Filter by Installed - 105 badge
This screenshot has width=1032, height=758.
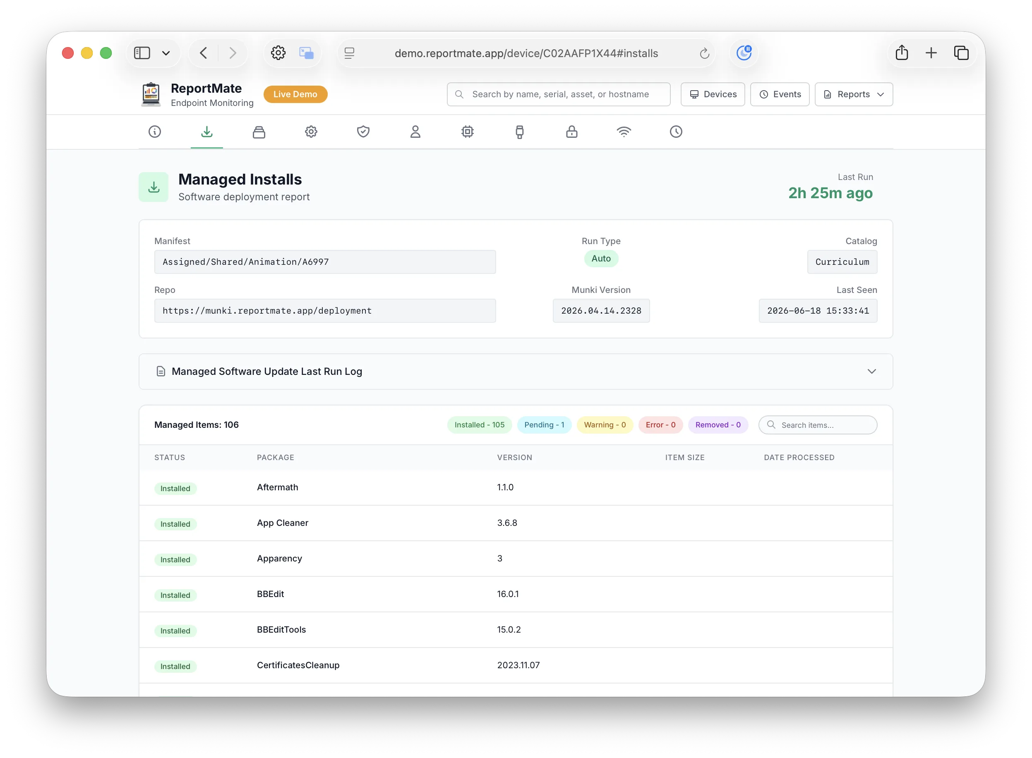click(x=479, y=425)
